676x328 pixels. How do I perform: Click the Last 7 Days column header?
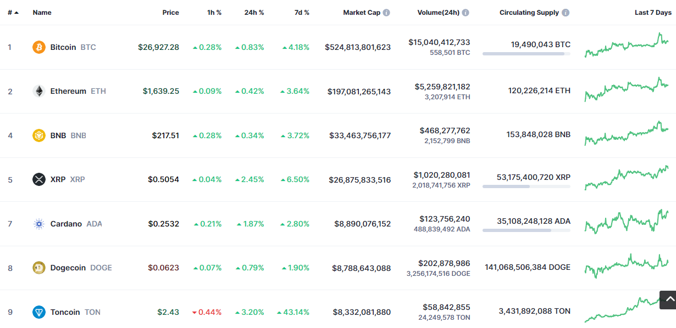[653, 13]
